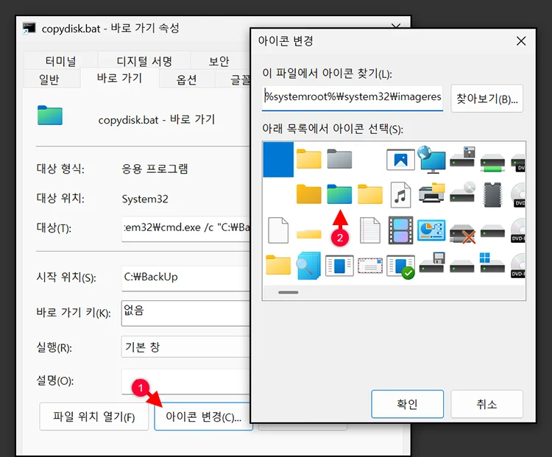Click the 아이콘 변경(C)... button
This screenshot has height=457, width=552.
tap(203, 417)
